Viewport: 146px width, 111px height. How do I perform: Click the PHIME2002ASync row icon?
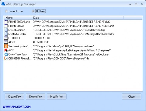point(6,22)
